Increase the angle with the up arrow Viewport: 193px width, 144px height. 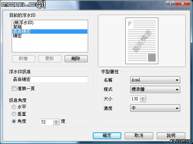(56, 121)
